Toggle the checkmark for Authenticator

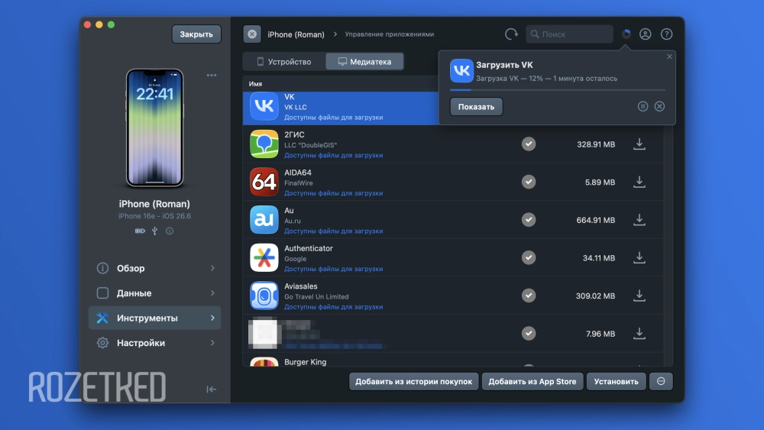coord(529,258)
